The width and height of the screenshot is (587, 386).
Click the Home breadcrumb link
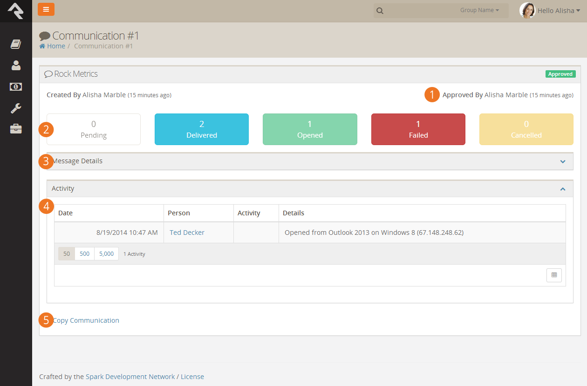tap(55, 46)
